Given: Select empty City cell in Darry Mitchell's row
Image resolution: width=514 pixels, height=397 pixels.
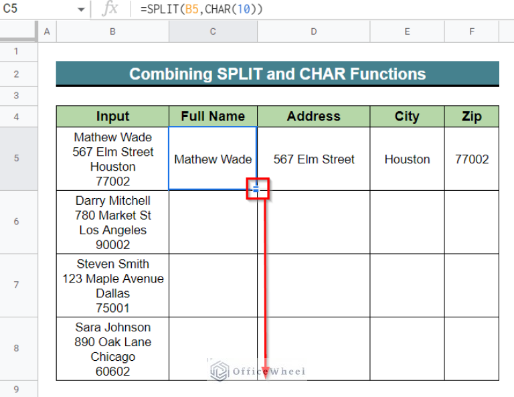Looking at the screenshot, I should (x=407, y=222).
